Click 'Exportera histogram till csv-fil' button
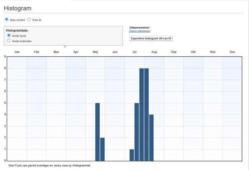This screenshot has width=249, height=170. point(151,38)
